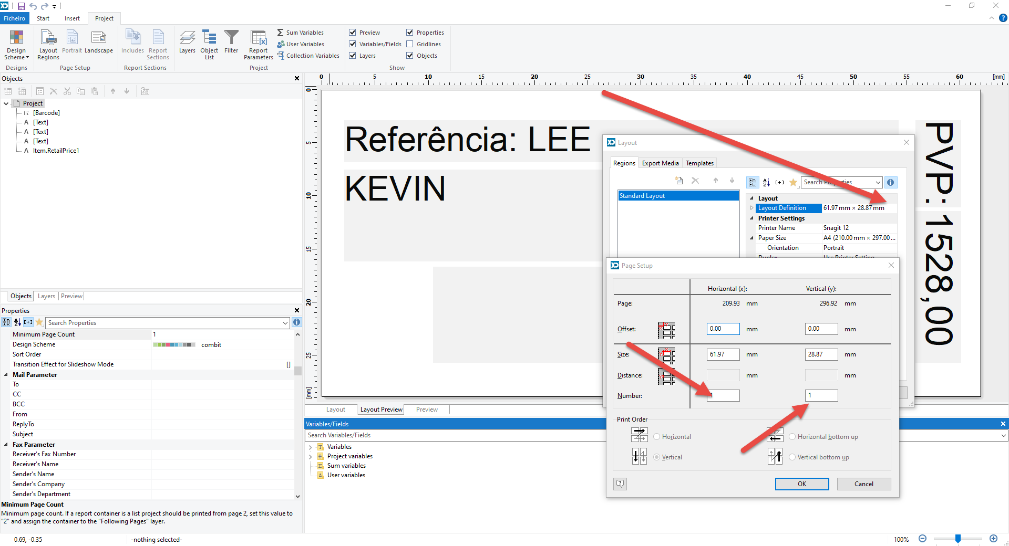Click the horizontal Size input field
1009x546 pixels.
pos(723,354)
